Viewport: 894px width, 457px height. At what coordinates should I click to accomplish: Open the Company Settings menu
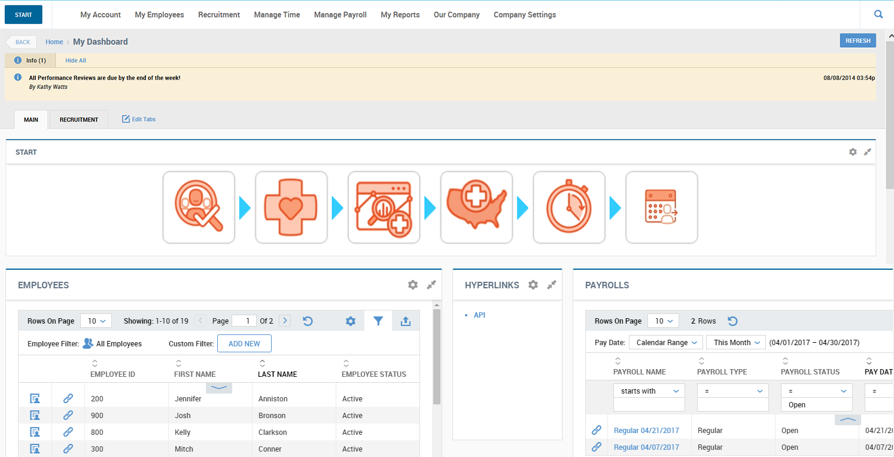(525, 14)
